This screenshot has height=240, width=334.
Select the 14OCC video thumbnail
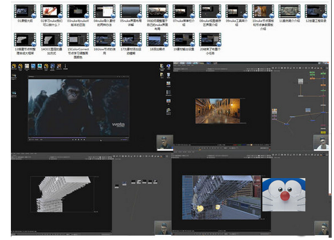click(x=52, y=40)
